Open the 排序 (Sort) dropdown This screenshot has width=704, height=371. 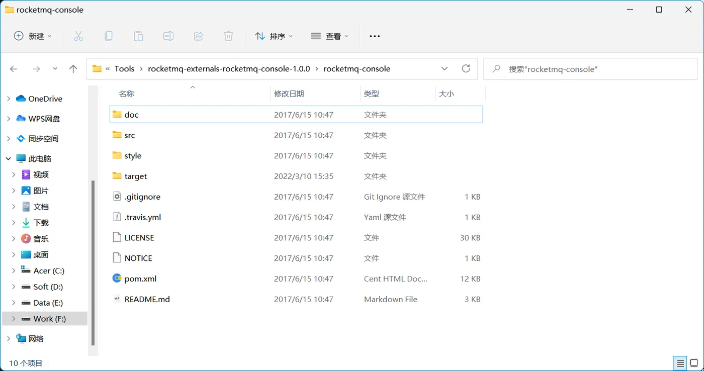point(274,36)
